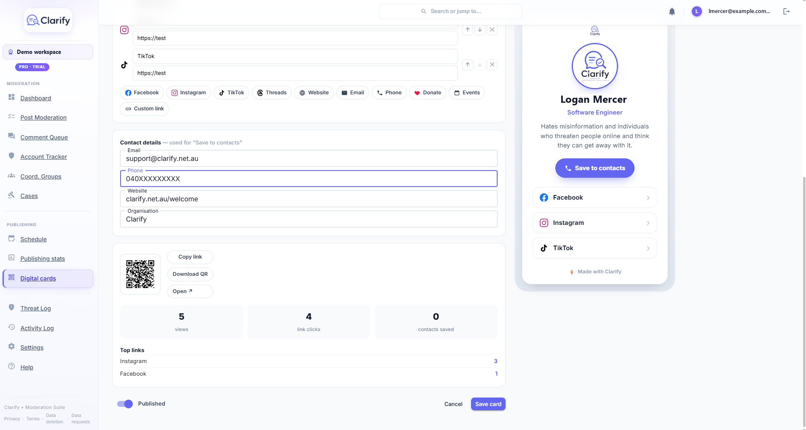The image size is (806, 430).
Task: Cancel editing the card
Action: 453,404
